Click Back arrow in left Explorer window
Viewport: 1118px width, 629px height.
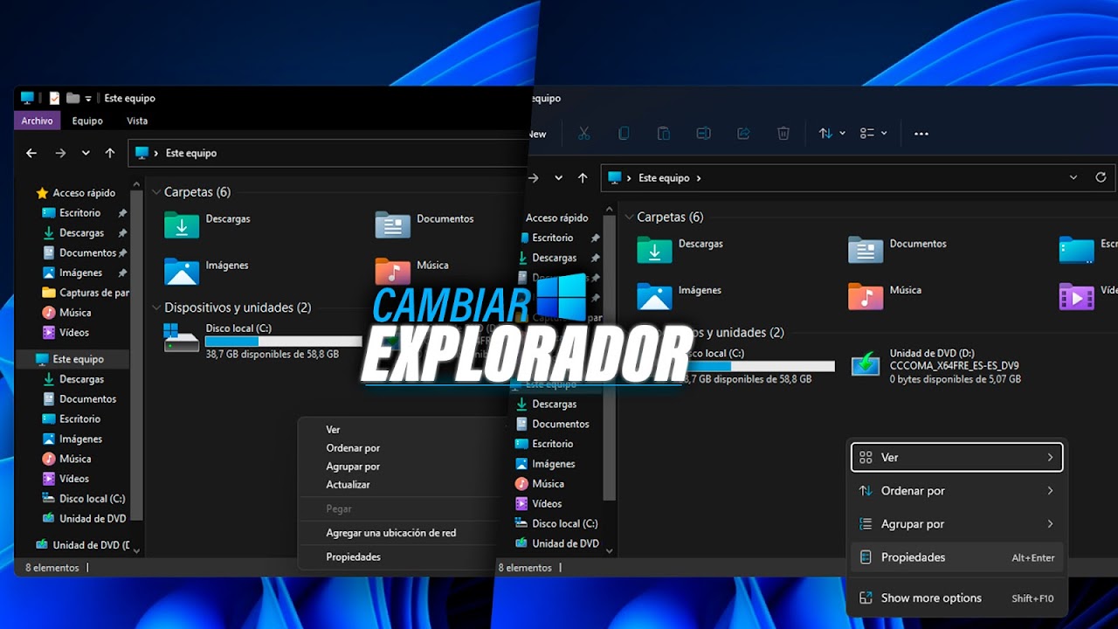[31, 153]
